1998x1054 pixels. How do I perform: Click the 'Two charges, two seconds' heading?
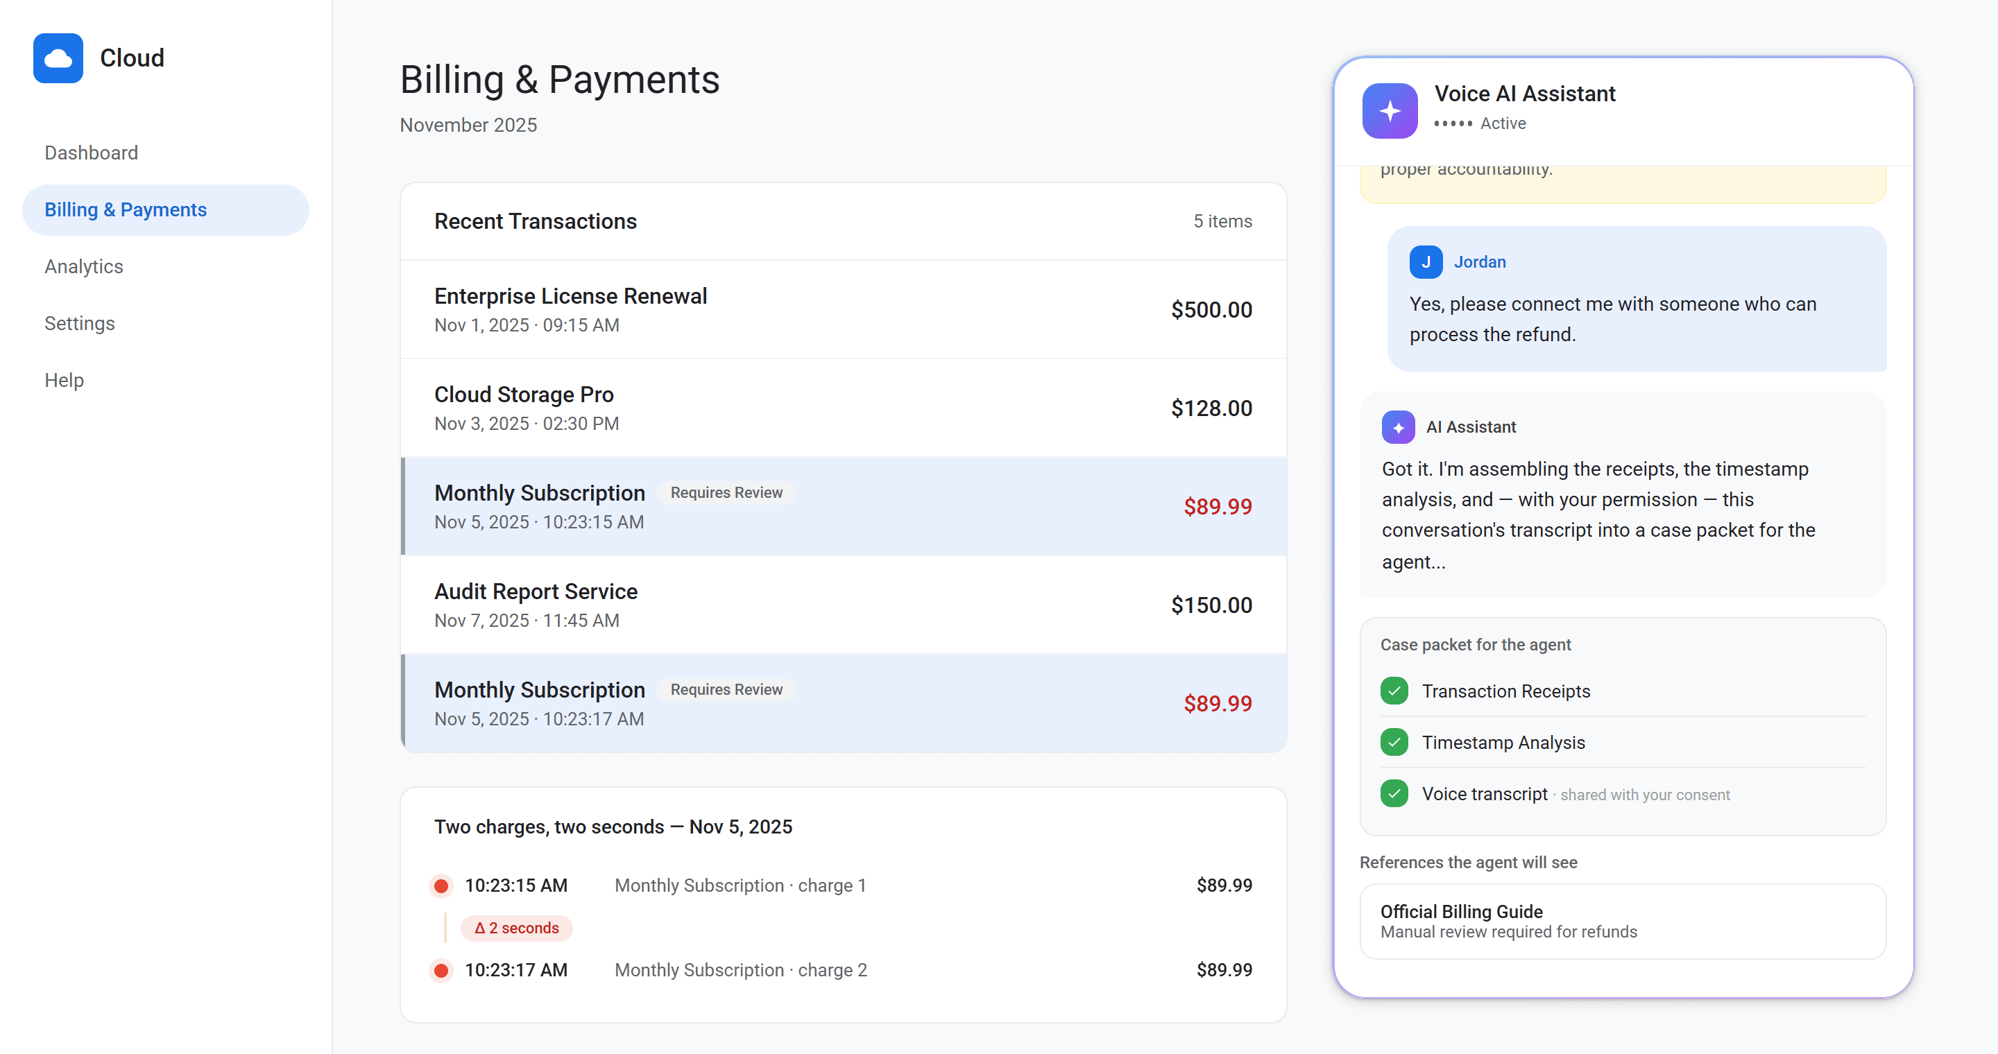click(613, 827)
